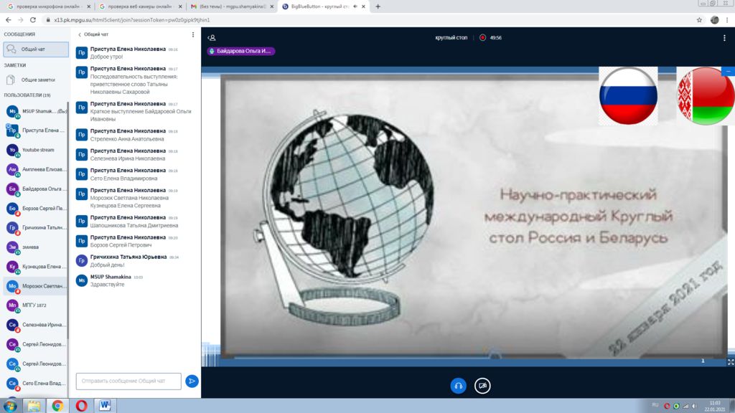
Task: Open the Opera browser from the taskbar
Action: point(81,406)
